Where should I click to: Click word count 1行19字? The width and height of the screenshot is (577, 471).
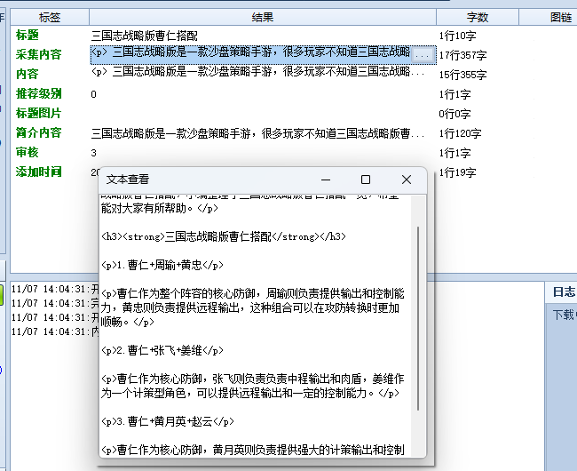457,172
